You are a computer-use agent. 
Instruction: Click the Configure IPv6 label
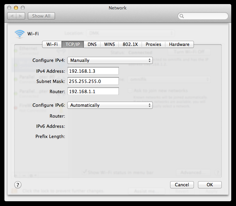tap(49, 105)
